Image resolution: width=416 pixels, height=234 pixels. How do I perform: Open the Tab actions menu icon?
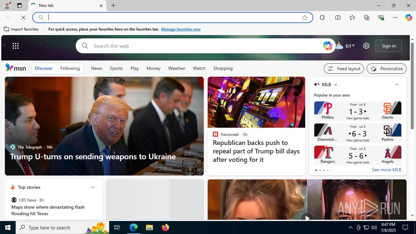tap(19, 6)
